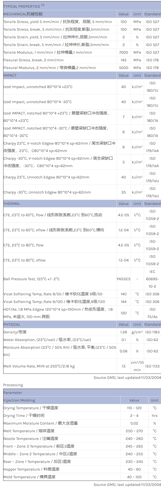Viewport: 161px width, 488px height.
Task: Click the Flexural Stress value 145
Action: click(123, 60)
